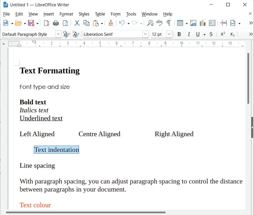Open the Tools menu
The image size is (254, 215).
click(x=131, y=14)
